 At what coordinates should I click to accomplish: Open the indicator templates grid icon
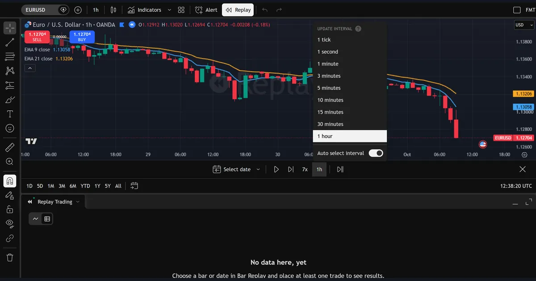[x=181, y=10]
